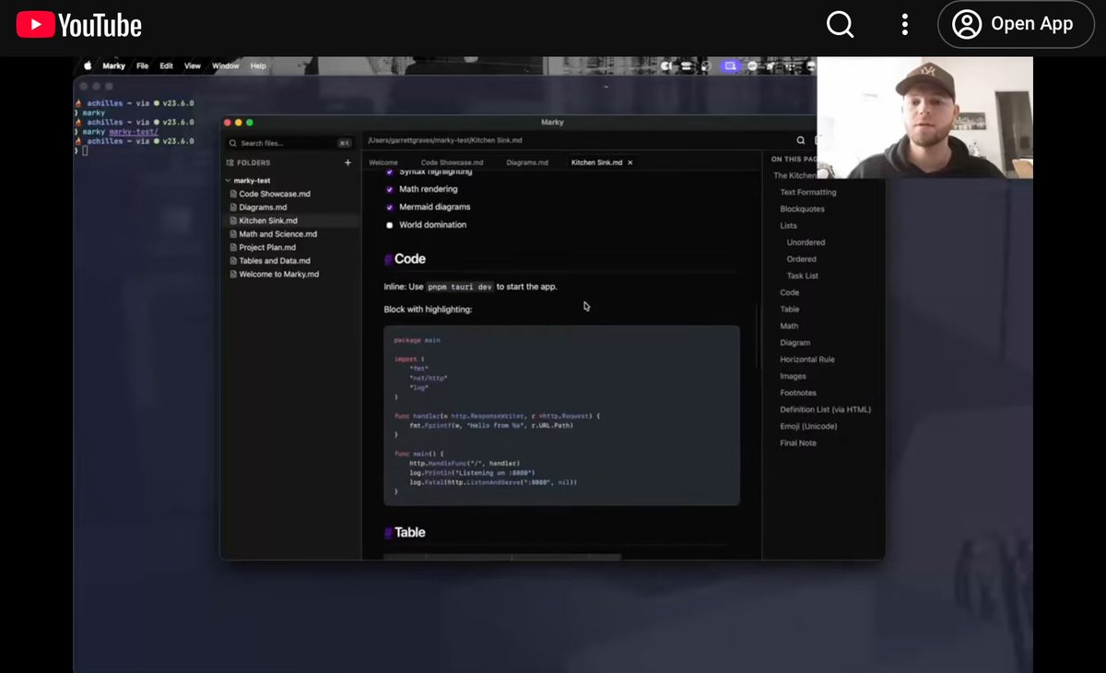Jump to Unordered in the outline

(806, 242)
